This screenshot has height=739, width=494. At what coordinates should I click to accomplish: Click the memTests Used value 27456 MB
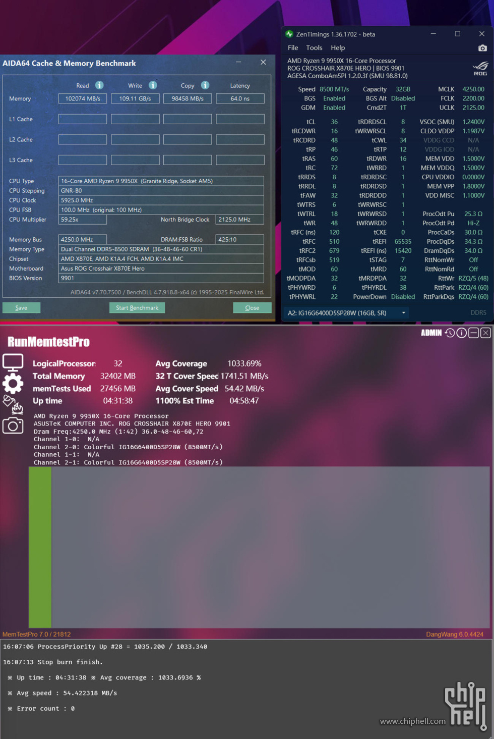(x=118, y=389)
